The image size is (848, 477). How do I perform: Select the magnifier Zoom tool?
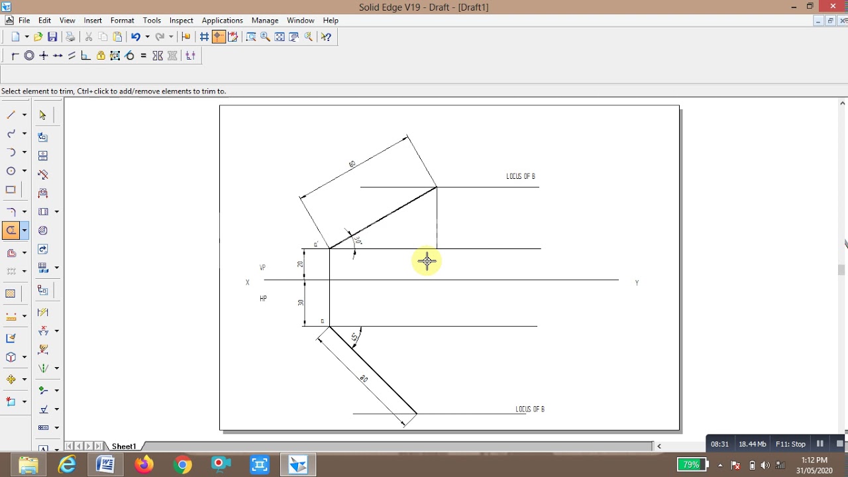click(266, 37)
